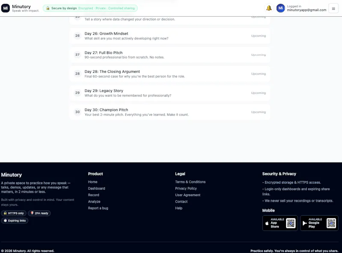Click 'Tell a story where data changed' text

pyautogui.click(x=130, y=19)
